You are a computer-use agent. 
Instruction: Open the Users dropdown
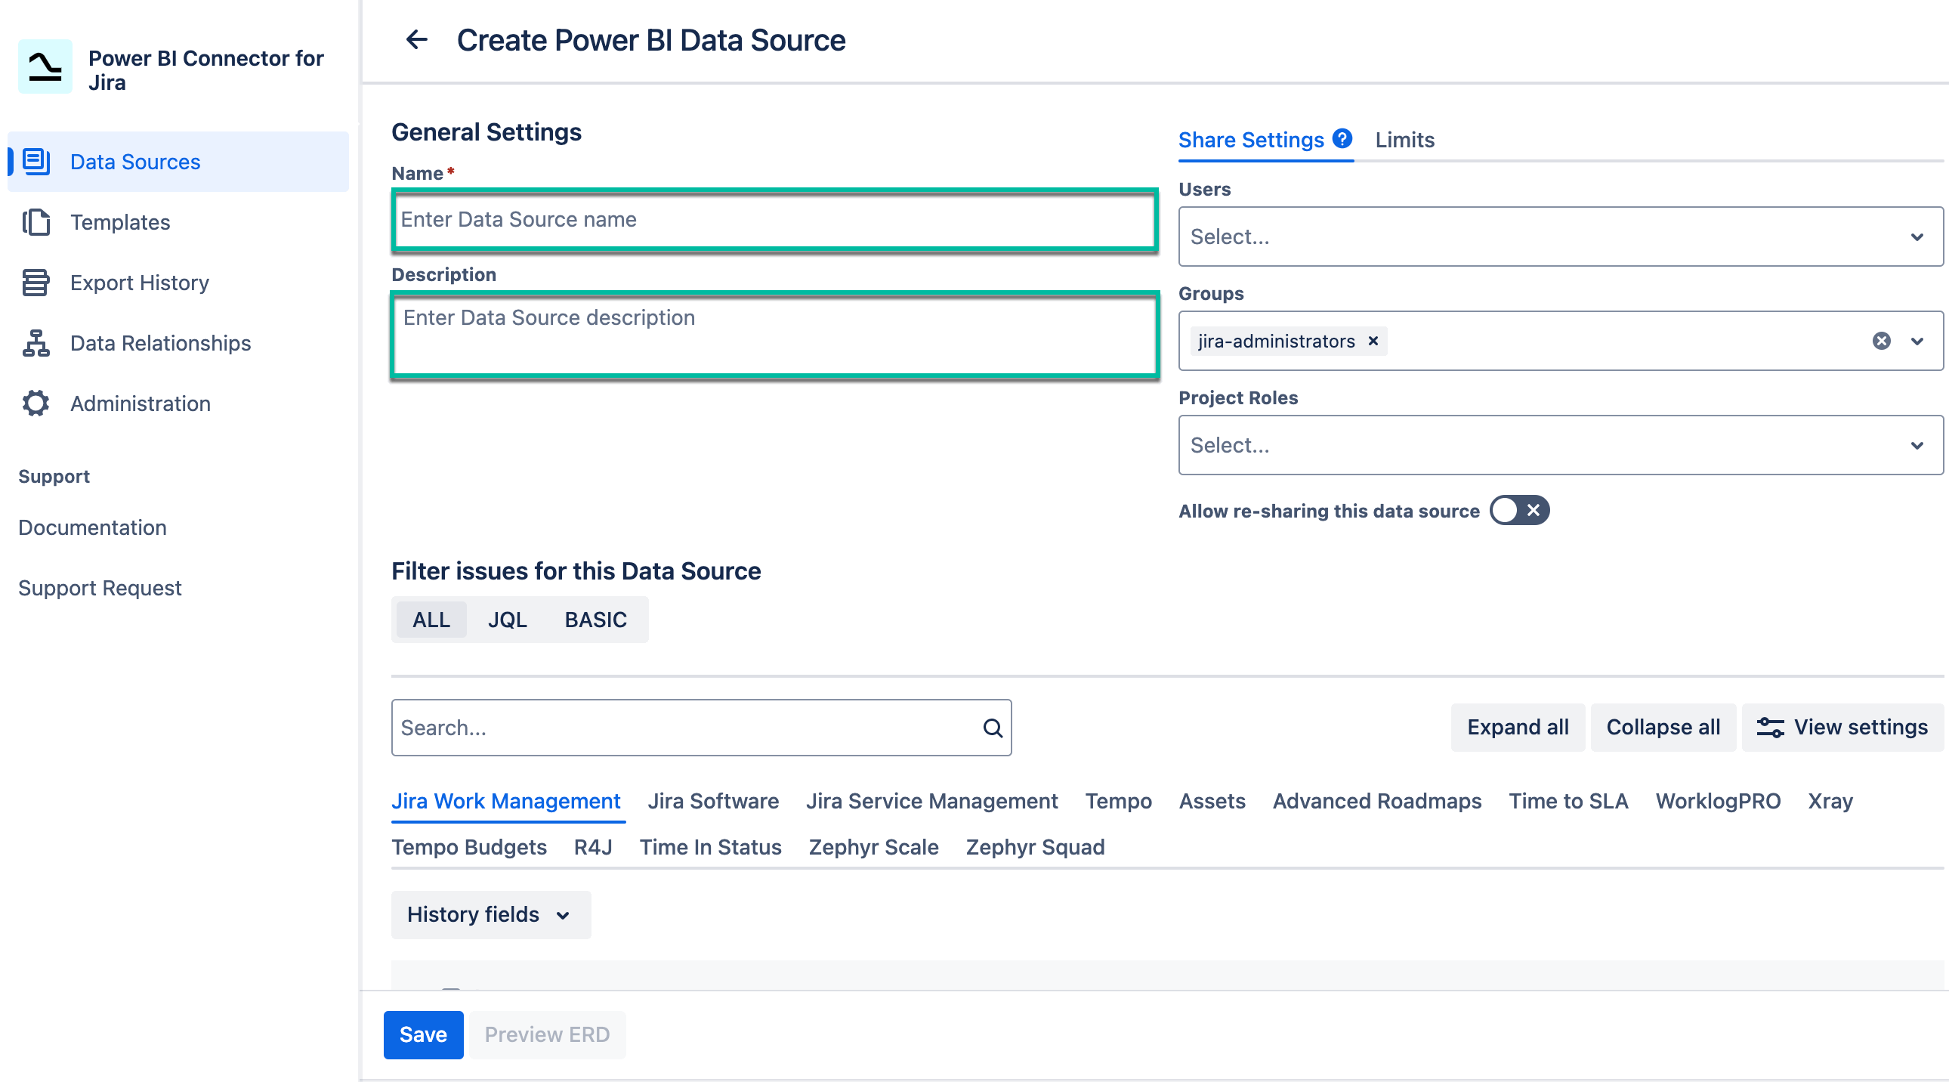pos(1560,236)
